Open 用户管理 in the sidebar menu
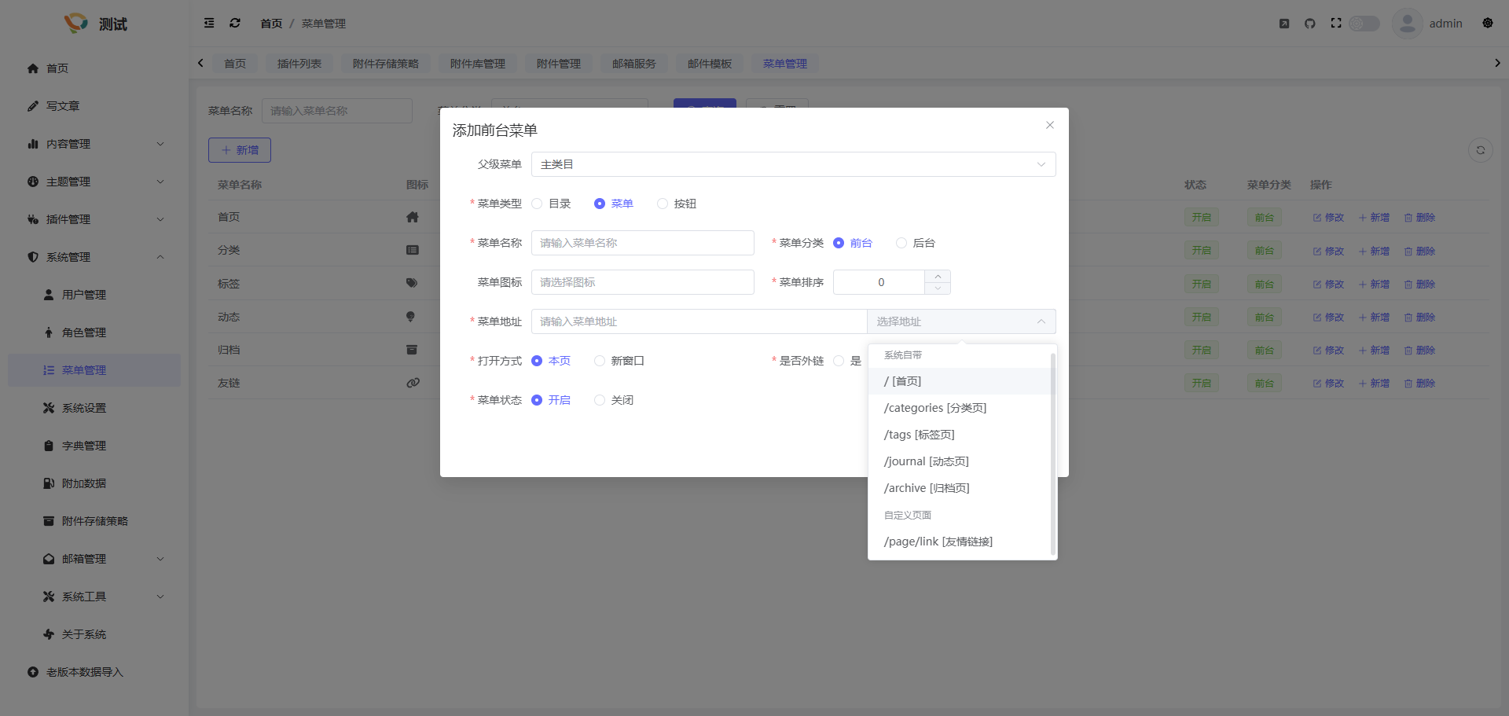 pyautogui.click(x=84, y=295)
